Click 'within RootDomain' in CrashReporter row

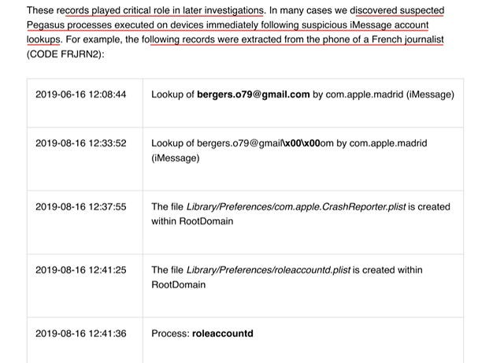tap(192, 221)
